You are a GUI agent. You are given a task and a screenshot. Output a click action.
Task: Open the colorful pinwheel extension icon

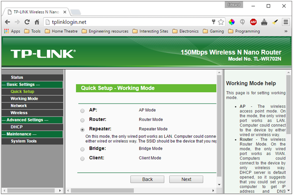[232, 22]
